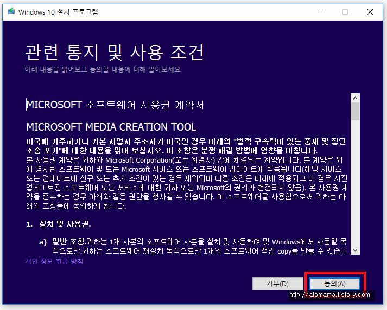387x310 pixels.
Task: Click the license text scrollbar thumb
Action: point(355,112)
